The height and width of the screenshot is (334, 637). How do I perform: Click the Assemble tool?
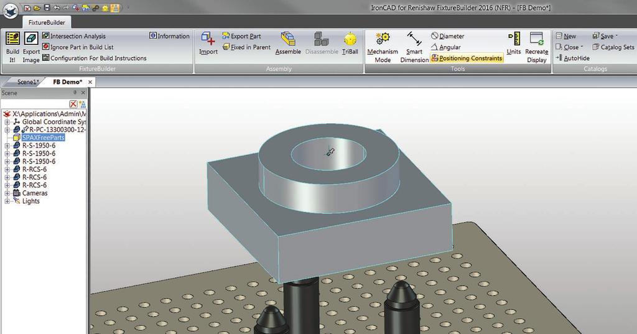point(288,44)
